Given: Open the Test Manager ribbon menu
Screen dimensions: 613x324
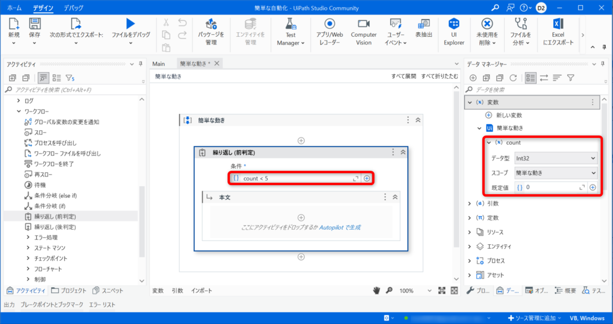Looking at the screenshot, I should point(290,32).
